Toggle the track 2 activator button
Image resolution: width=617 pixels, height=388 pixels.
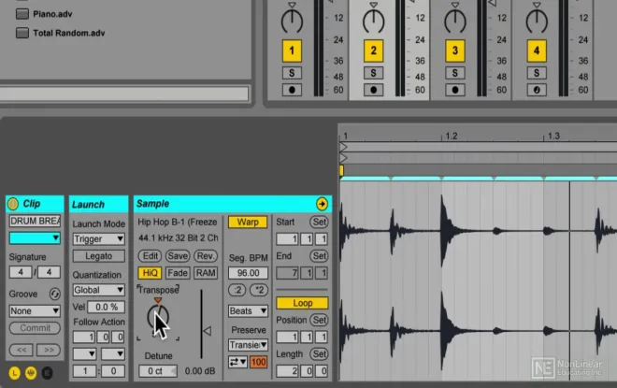[373, 50]
